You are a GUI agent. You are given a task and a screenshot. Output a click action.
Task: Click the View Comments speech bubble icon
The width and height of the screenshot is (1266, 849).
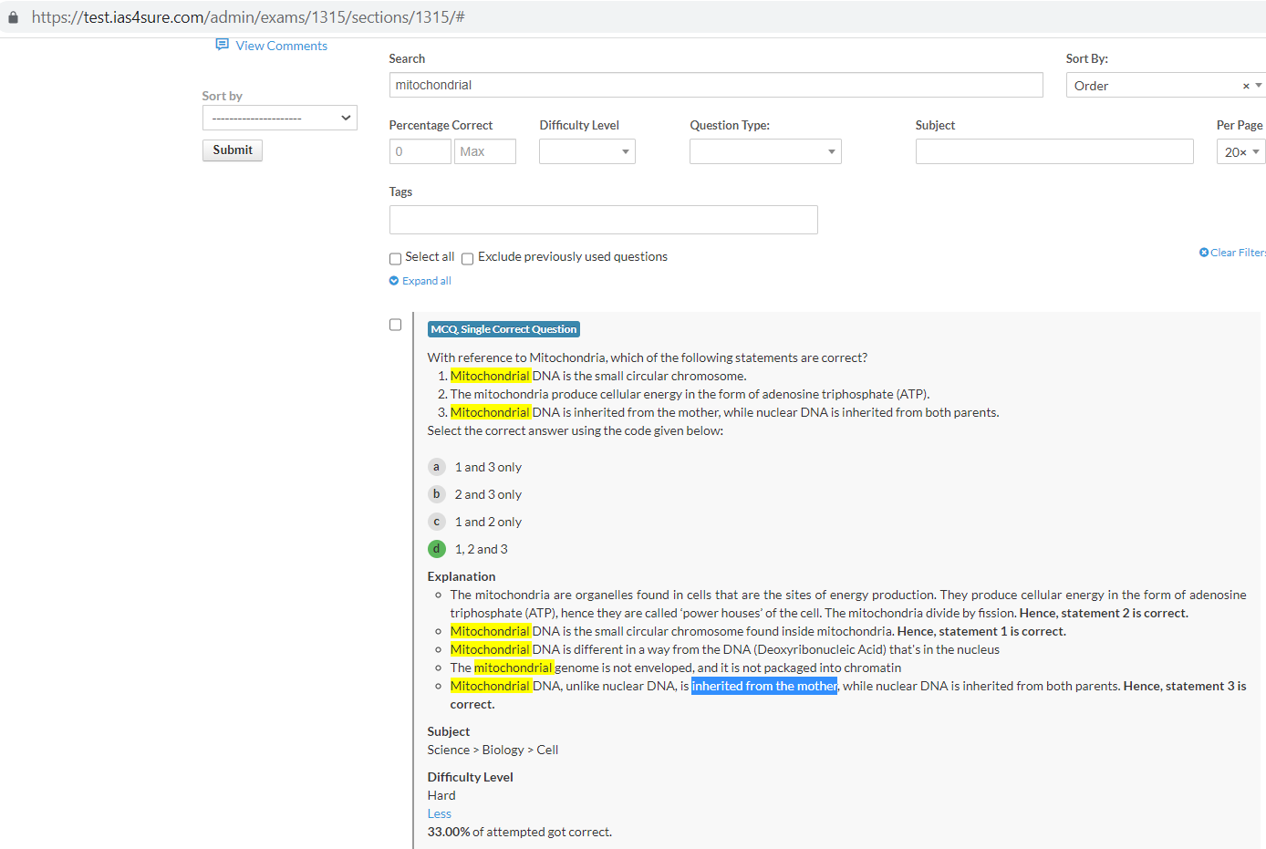(222, 45)
